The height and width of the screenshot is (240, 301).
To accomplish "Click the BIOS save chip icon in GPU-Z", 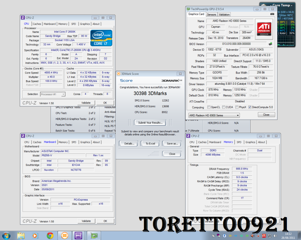I will [270, 44].
